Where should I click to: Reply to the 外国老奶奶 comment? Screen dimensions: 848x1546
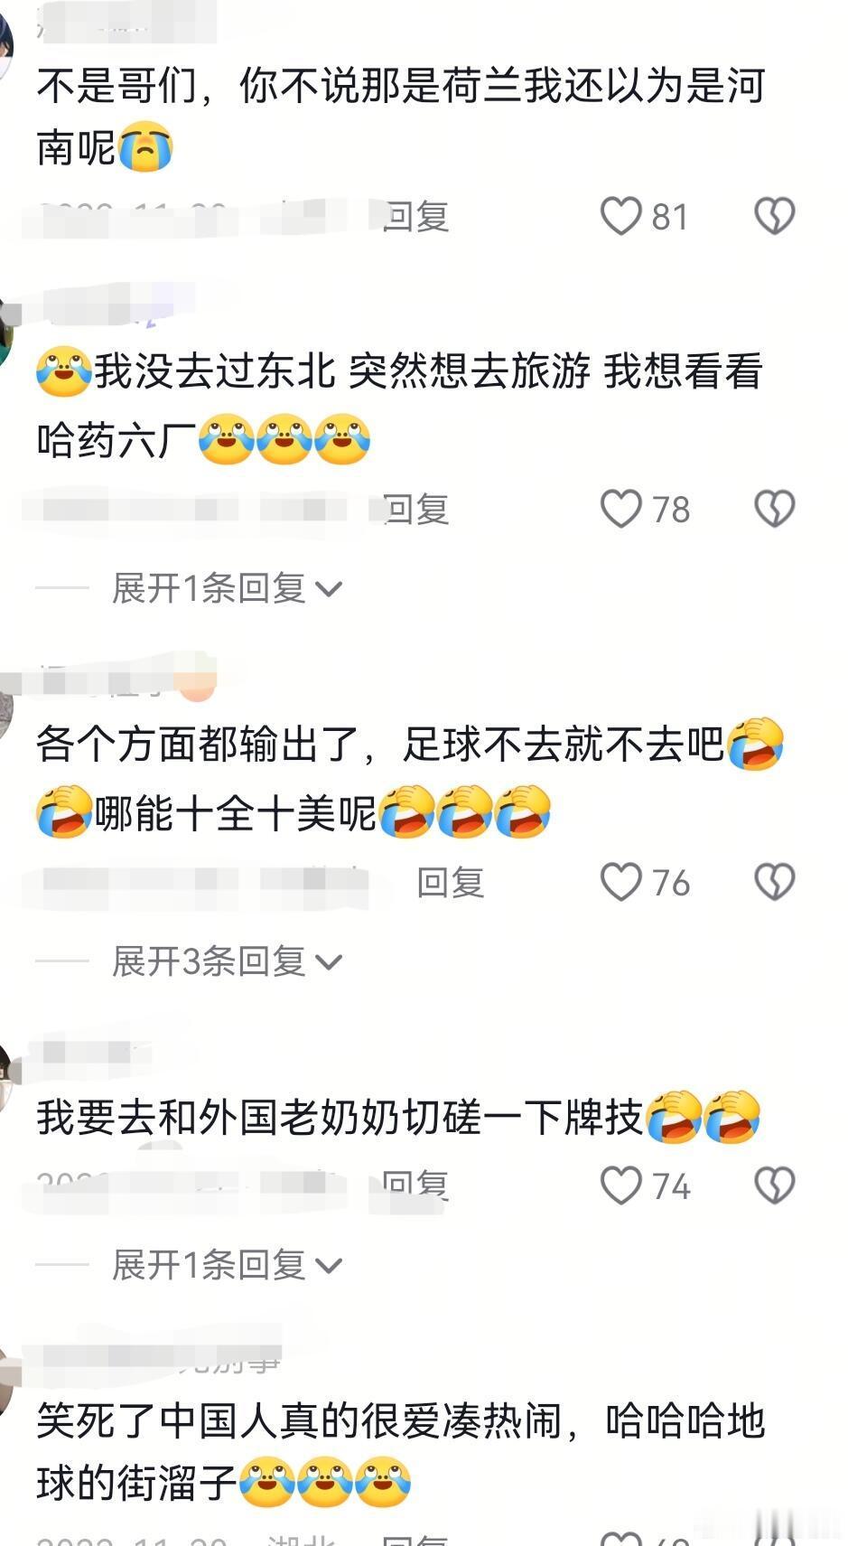click(415, 1185)
